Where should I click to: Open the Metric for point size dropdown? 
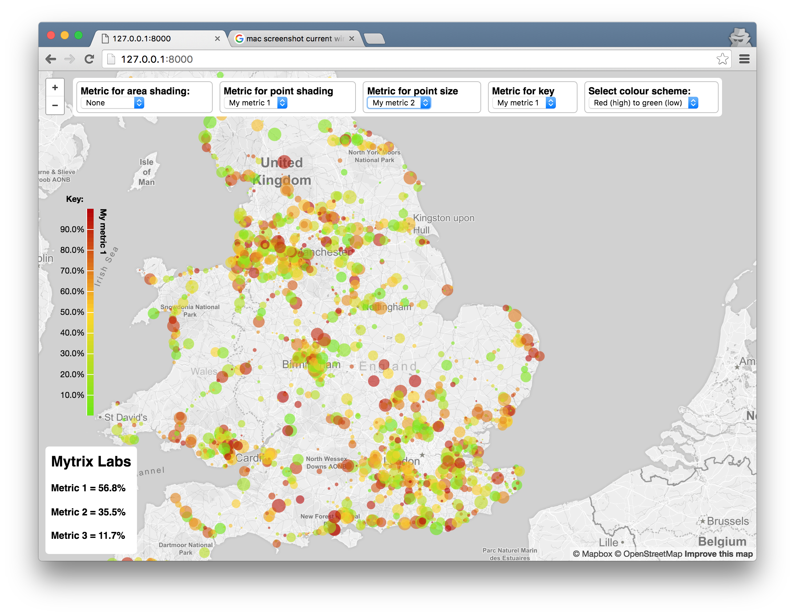click(x=399, y=103)
